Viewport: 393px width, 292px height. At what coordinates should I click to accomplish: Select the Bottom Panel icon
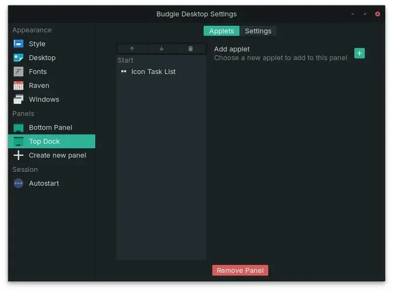click(x=18, y=128)
